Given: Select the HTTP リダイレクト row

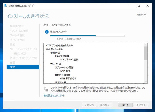Looking at the screenshot, I should [68, 78].
